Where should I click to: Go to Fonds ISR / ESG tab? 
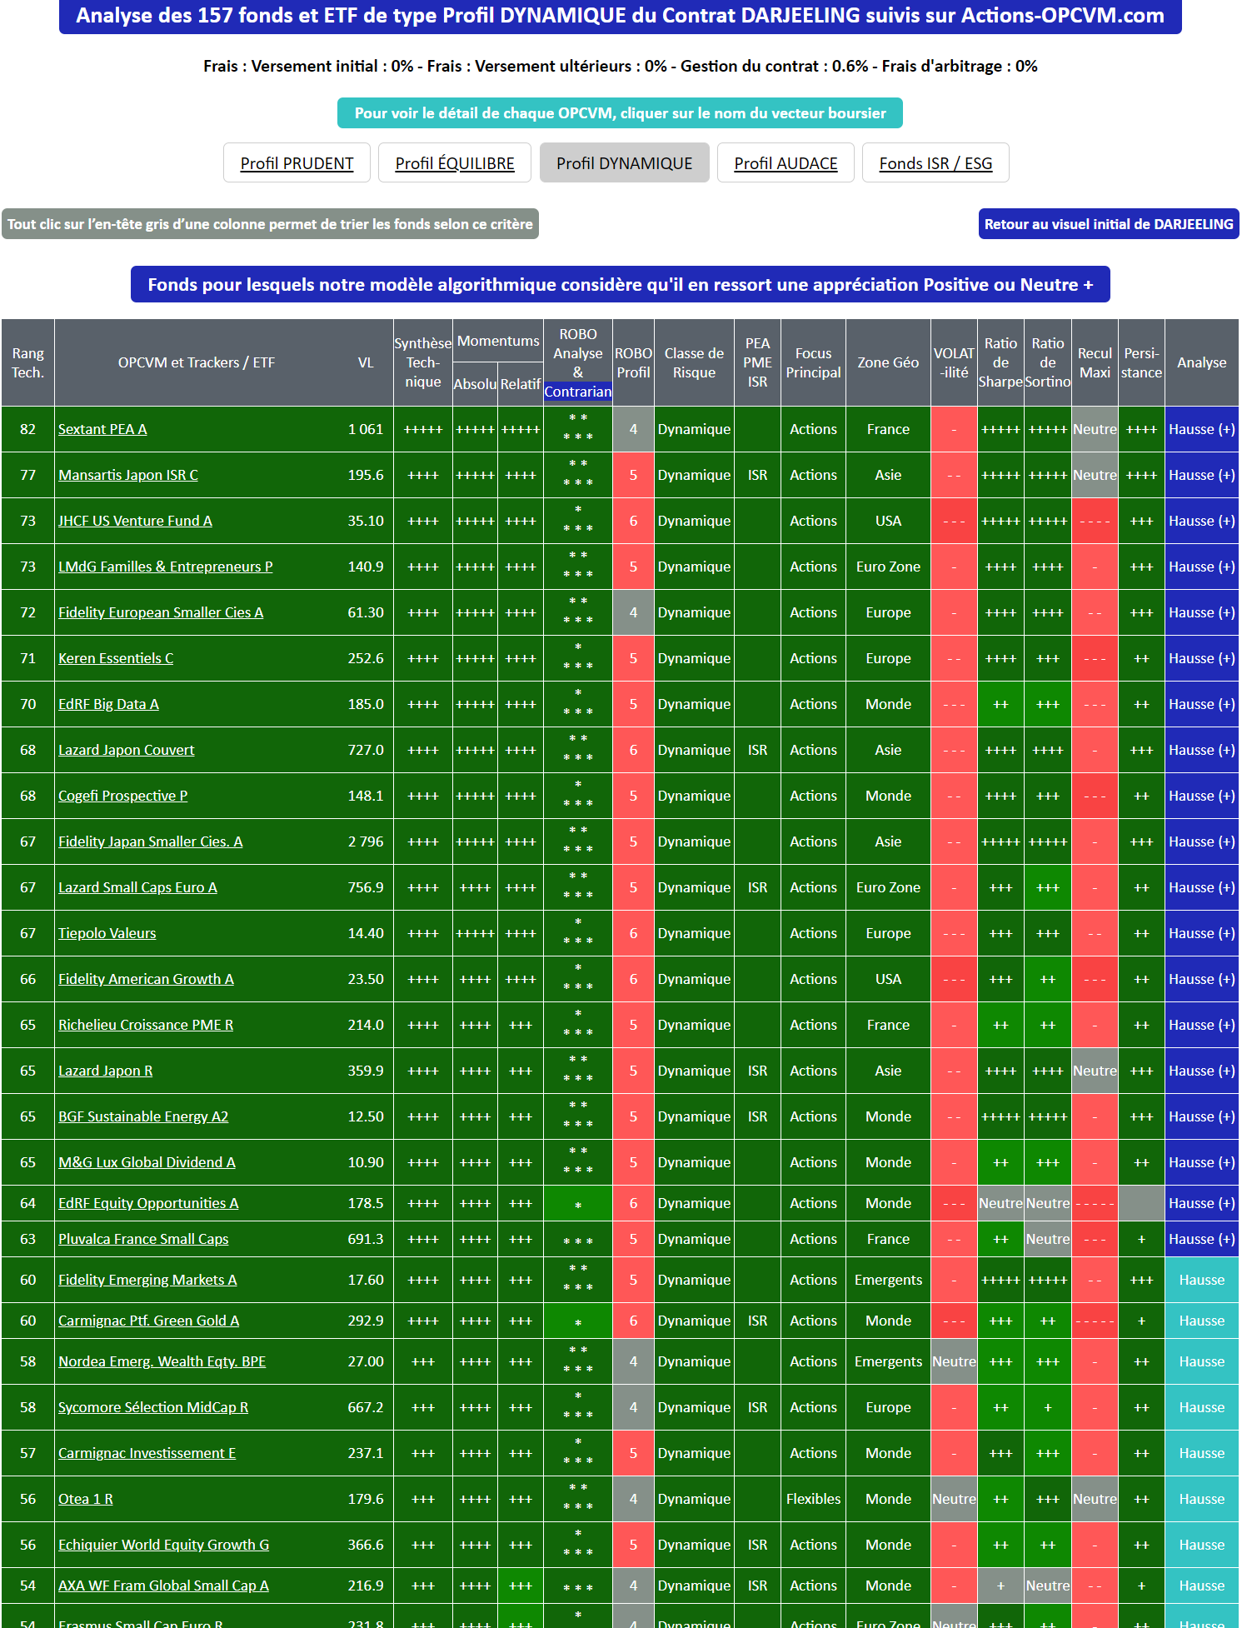tap(935, 163)
